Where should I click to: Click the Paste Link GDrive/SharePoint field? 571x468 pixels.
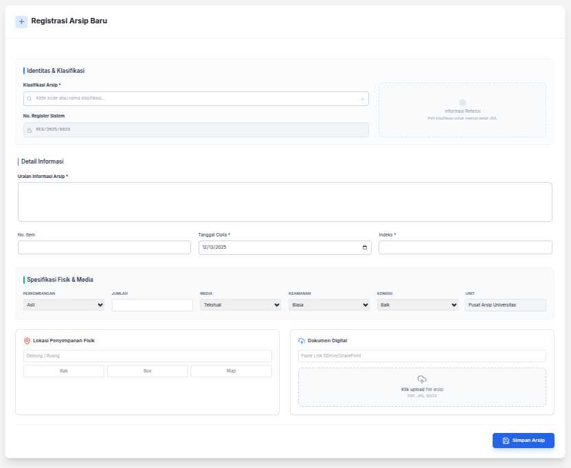(x=422, y=356)
